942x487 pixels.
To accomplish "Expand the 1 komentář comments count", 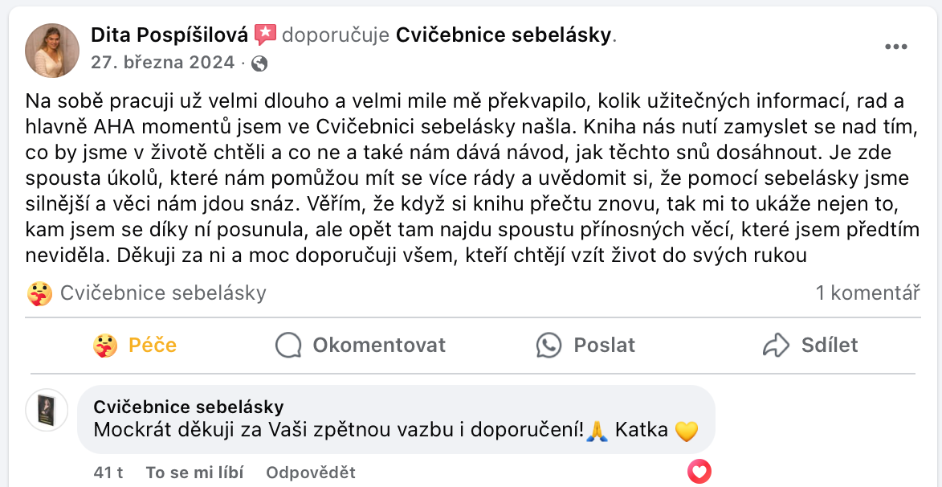I will click(867, 293).
